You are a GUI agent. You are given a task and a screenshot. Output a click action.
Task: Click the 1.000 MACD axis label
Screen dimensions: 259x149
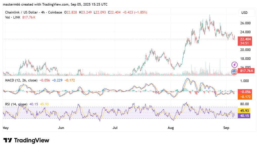245,81
